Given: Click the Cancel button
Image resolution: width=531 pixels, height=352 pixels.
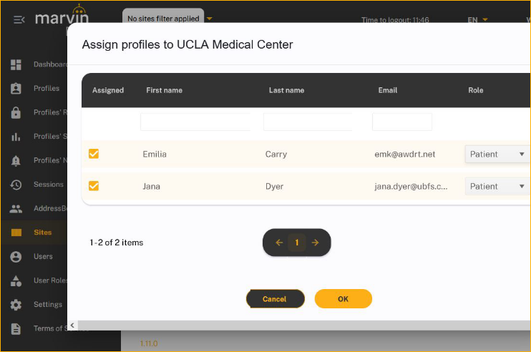Looking at the screenshot, I should [x=275, y=299].
